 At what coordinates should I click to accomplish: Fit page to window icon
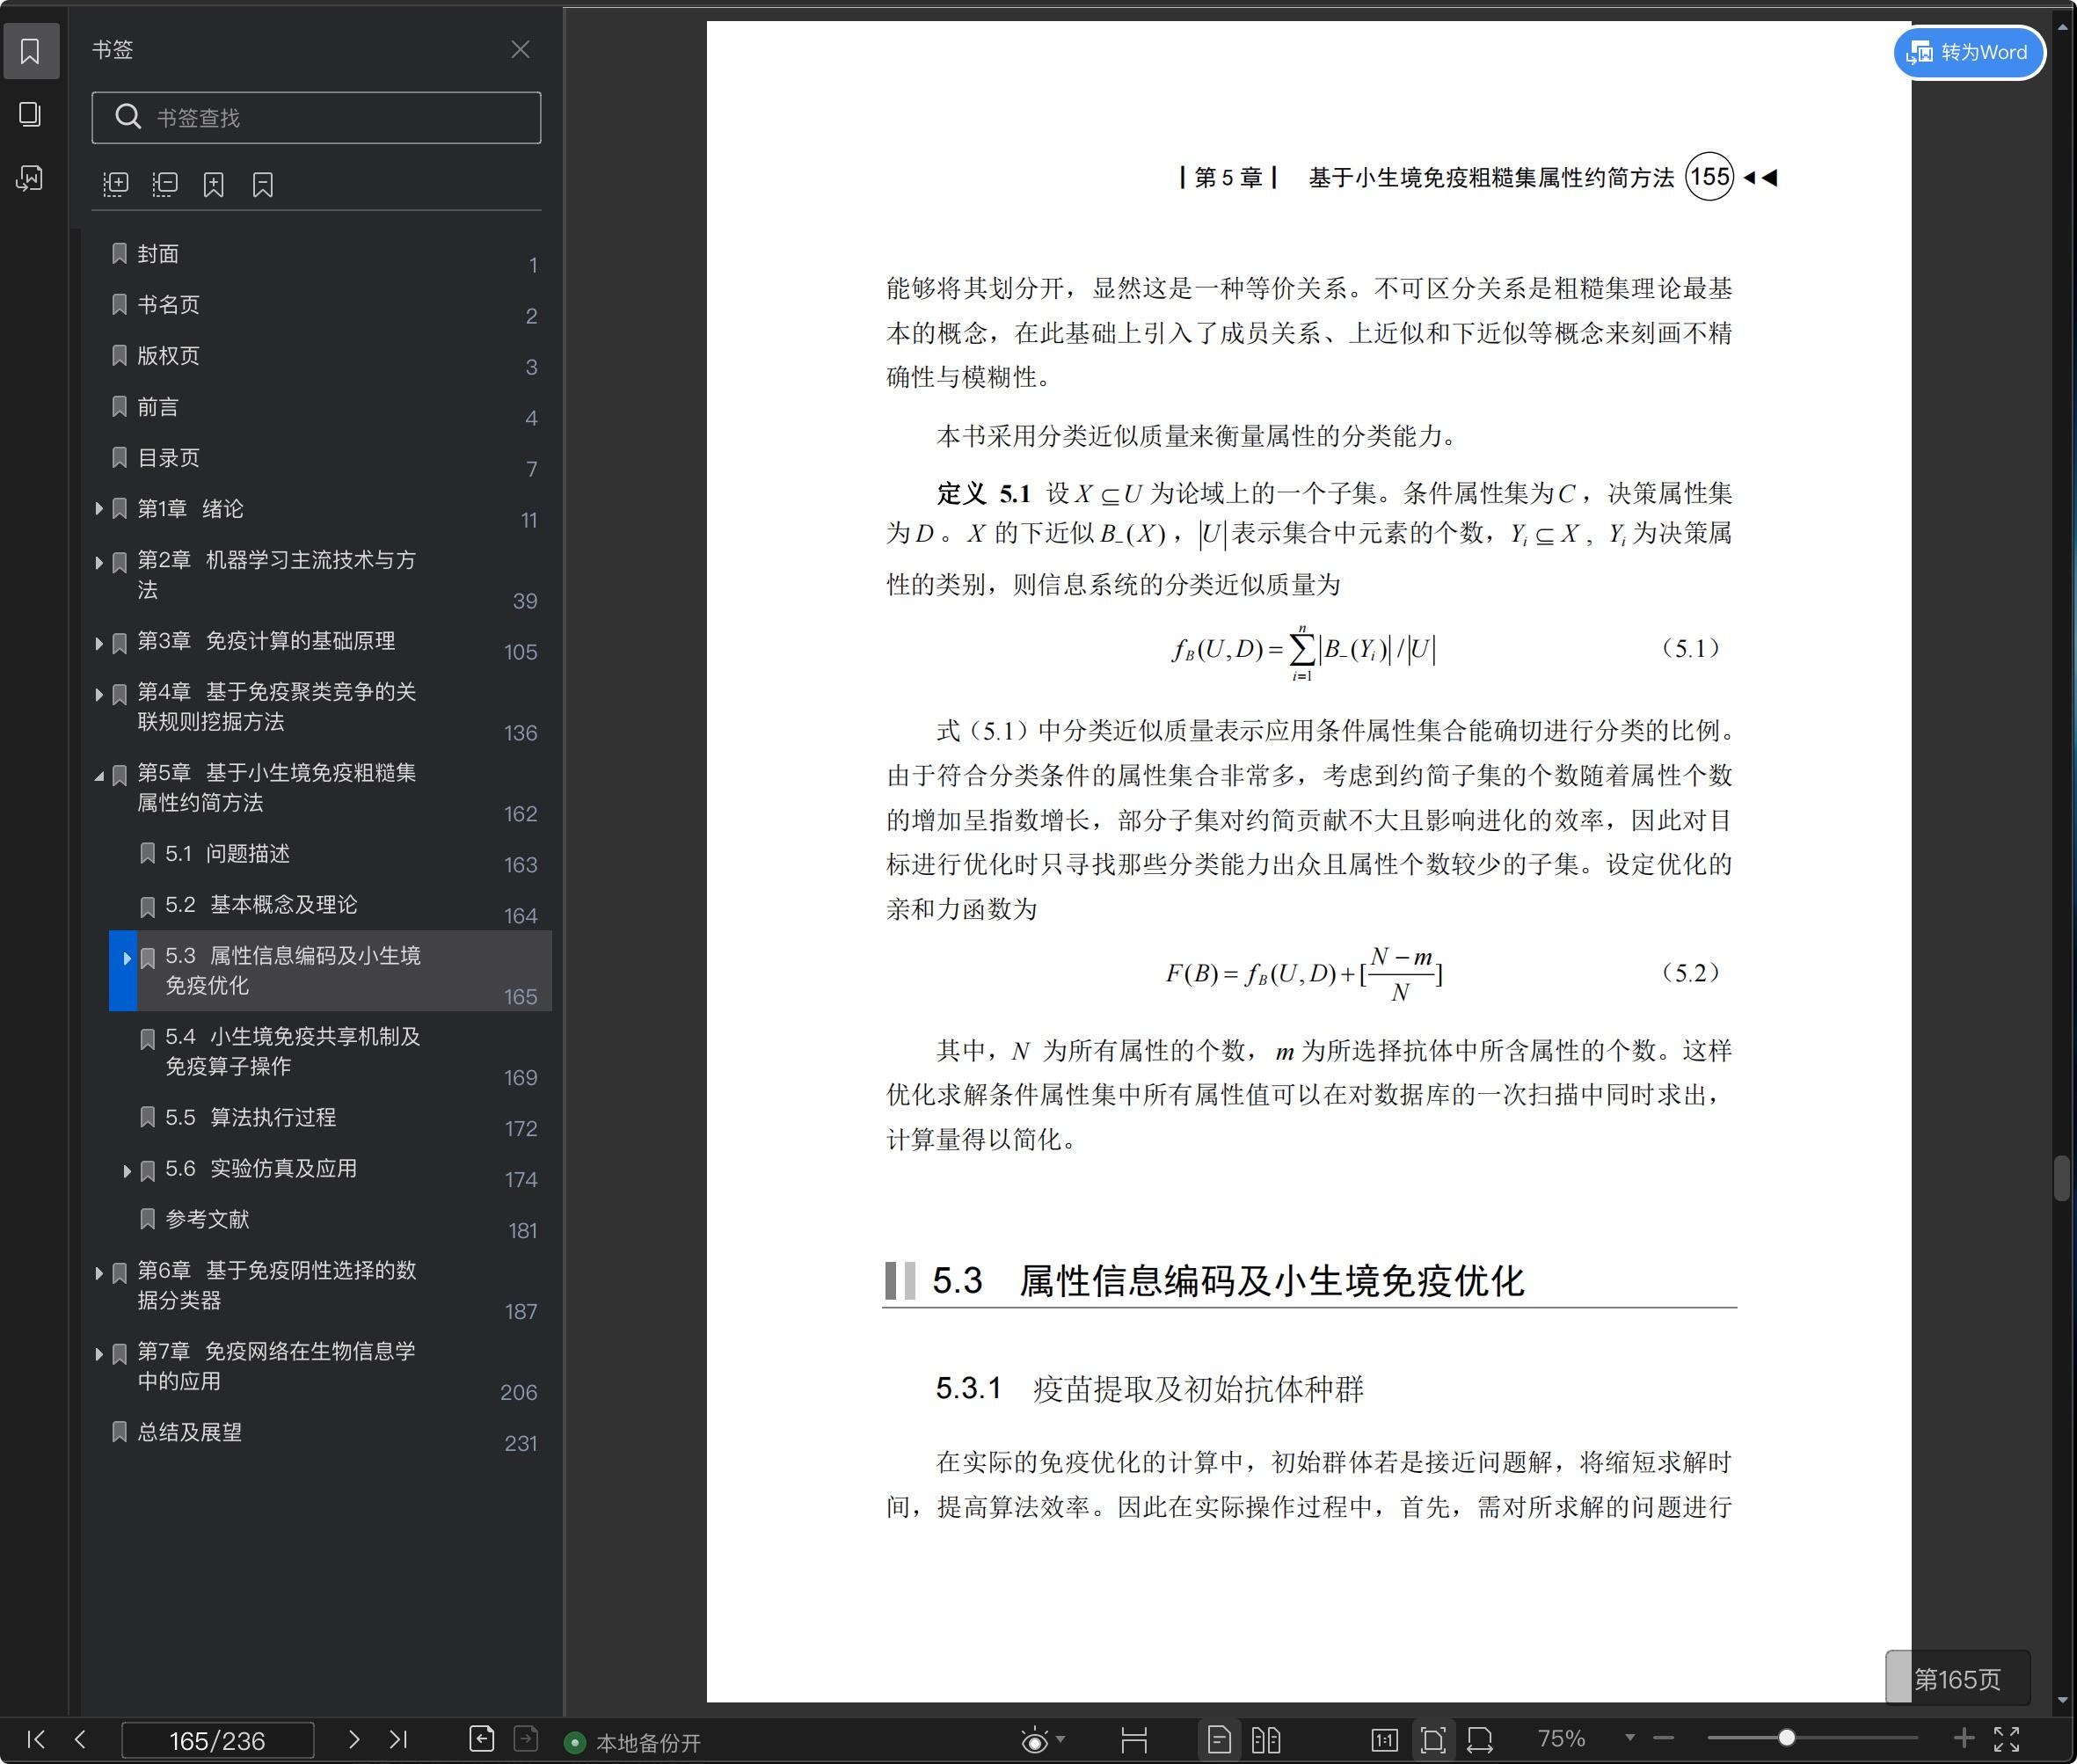1433,1740
